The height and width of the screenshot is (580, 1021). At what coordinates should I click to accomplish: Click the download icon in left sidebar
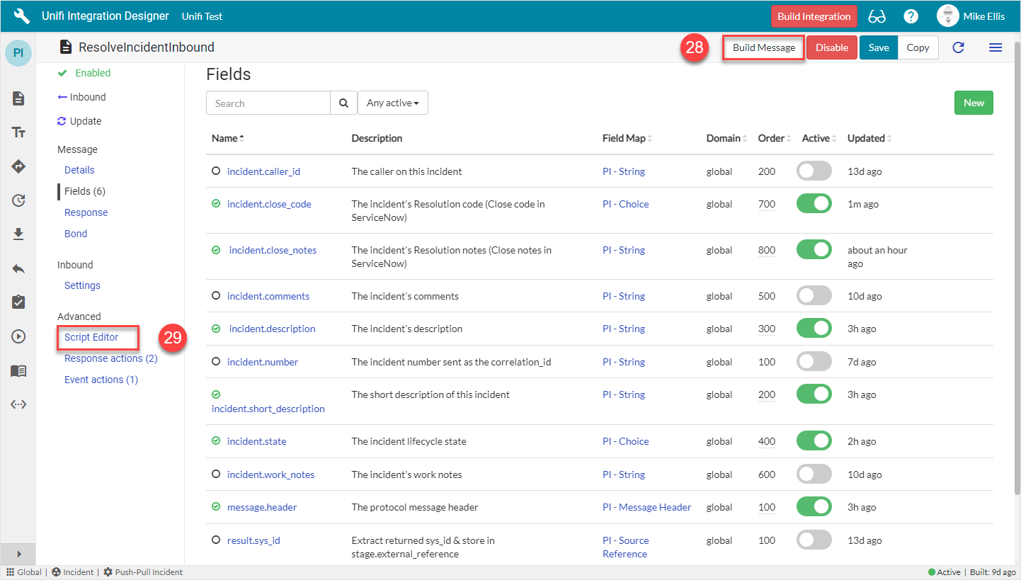click(18, 234)
